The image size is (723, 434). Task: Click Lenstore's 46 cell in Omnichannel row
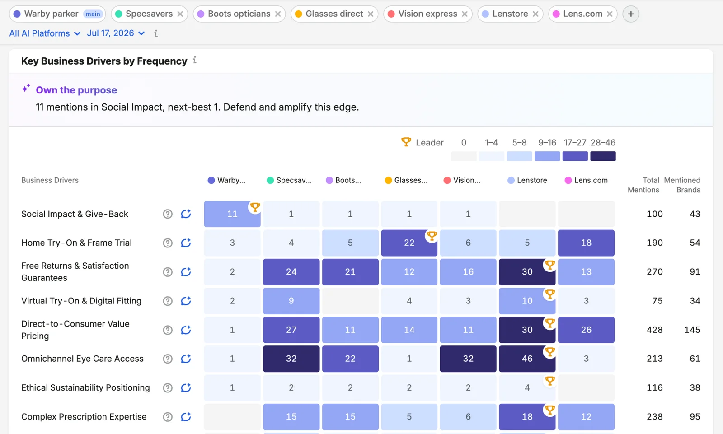tap(527, 359)
